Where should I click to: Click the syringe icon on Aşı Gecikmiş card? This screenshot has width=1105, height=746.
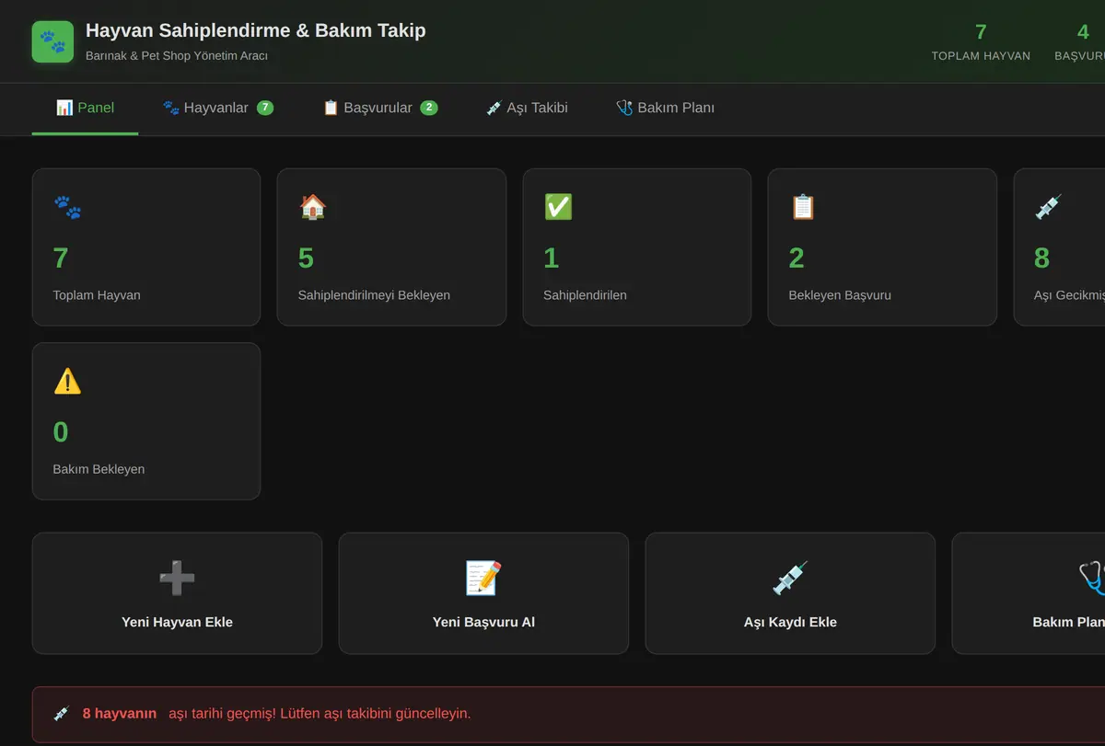[x=1048, y=208]
